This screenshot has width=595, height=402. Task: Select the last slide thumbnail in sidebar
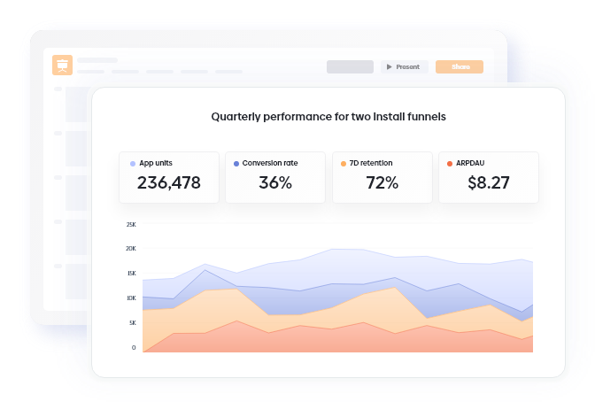(76, 282)
